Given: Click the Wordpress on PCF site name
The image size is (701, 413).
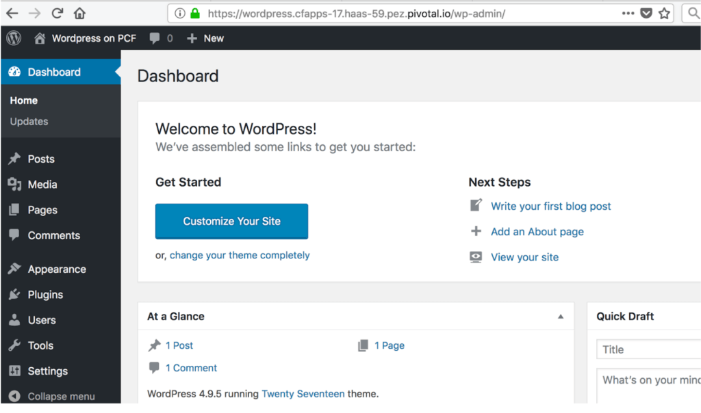Looking at the screenshot, I should (94, 38).
